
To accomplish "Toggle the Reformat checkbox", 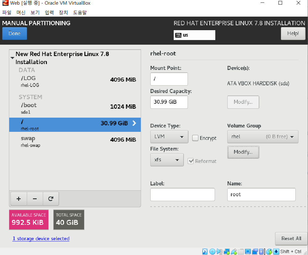I will click(x=191, y=161).
